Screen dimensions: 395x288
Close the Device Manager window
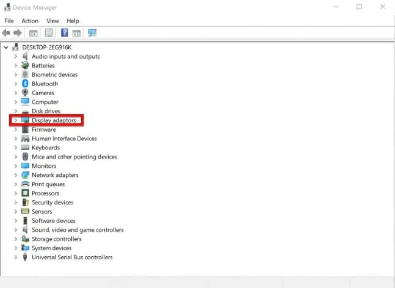coord(383,7)
